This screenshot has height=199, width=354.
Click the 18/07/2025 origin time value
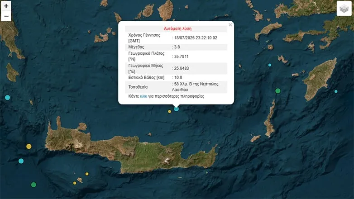pyautogui.click(x=196, y=38)
